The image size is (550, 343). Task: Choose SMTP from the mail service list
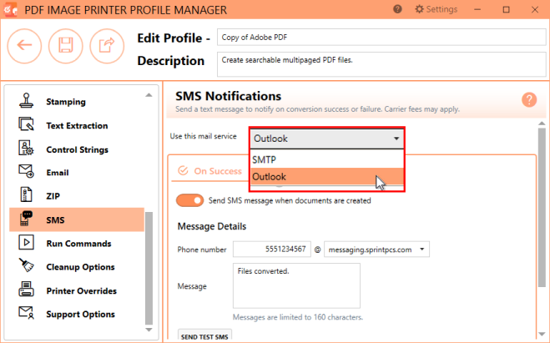tap(327, 159)
